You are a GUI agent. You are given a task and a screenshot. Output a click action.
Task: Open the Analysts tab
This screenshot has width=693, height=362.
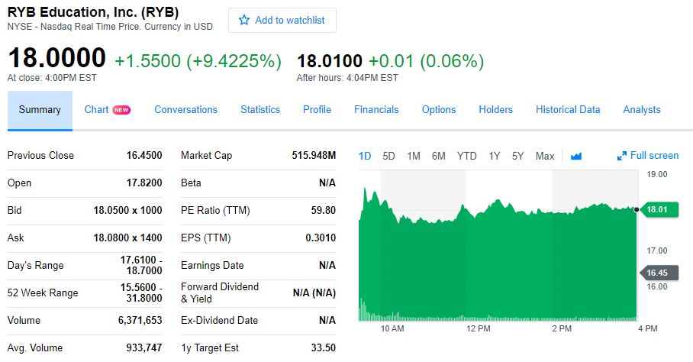point(642,110)
